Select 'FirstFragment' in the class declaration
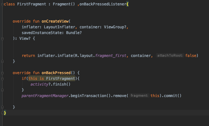This screenshot has width=209, height=126. click(x=31, y=4)
